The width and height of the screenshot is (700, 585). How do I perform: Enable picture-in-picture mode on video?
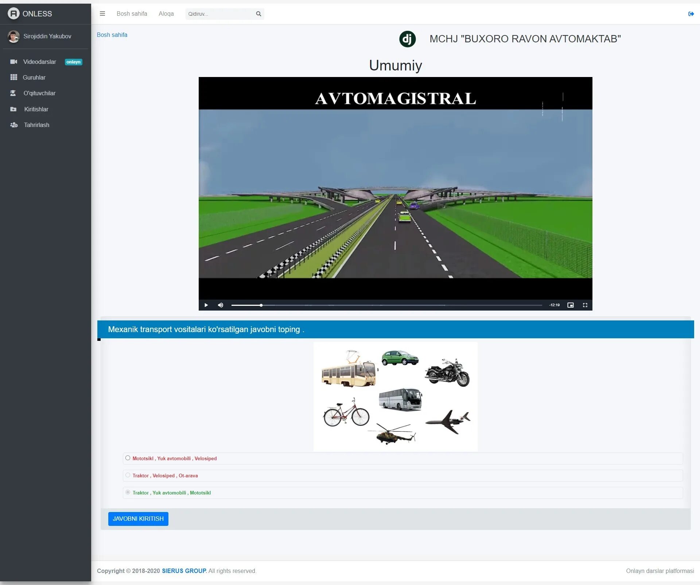571,305
